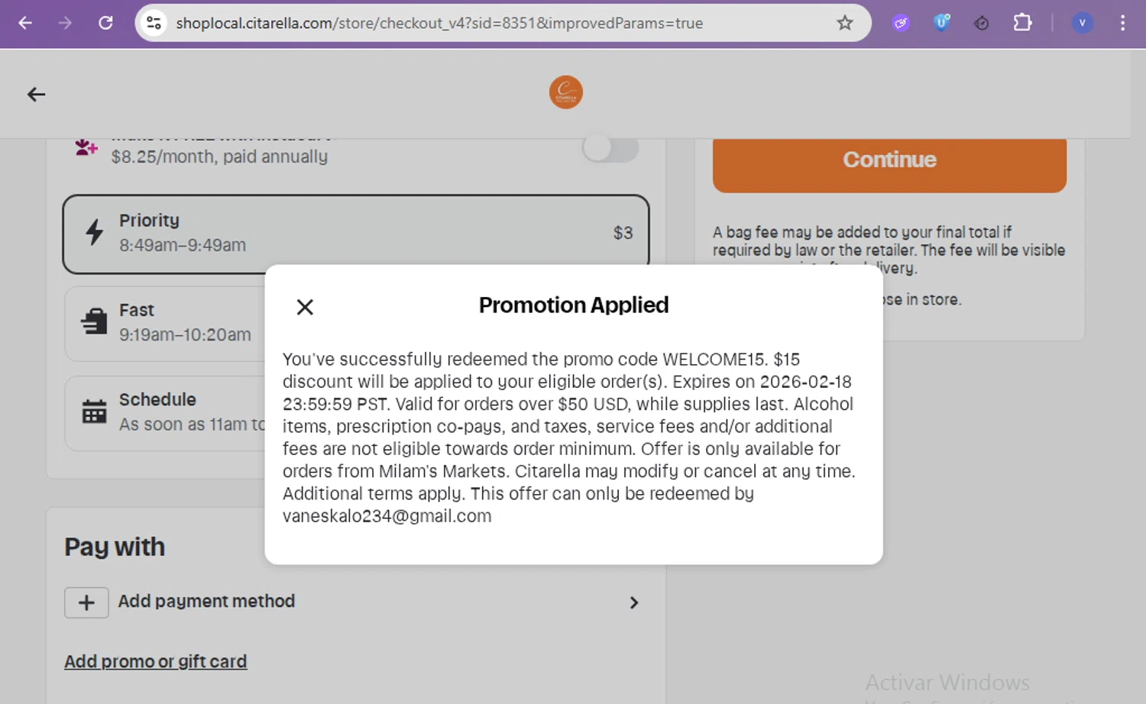Open the Extensions puzzle-piece menu
Screen dimensions: 1146x704
tap(1022, 23)
